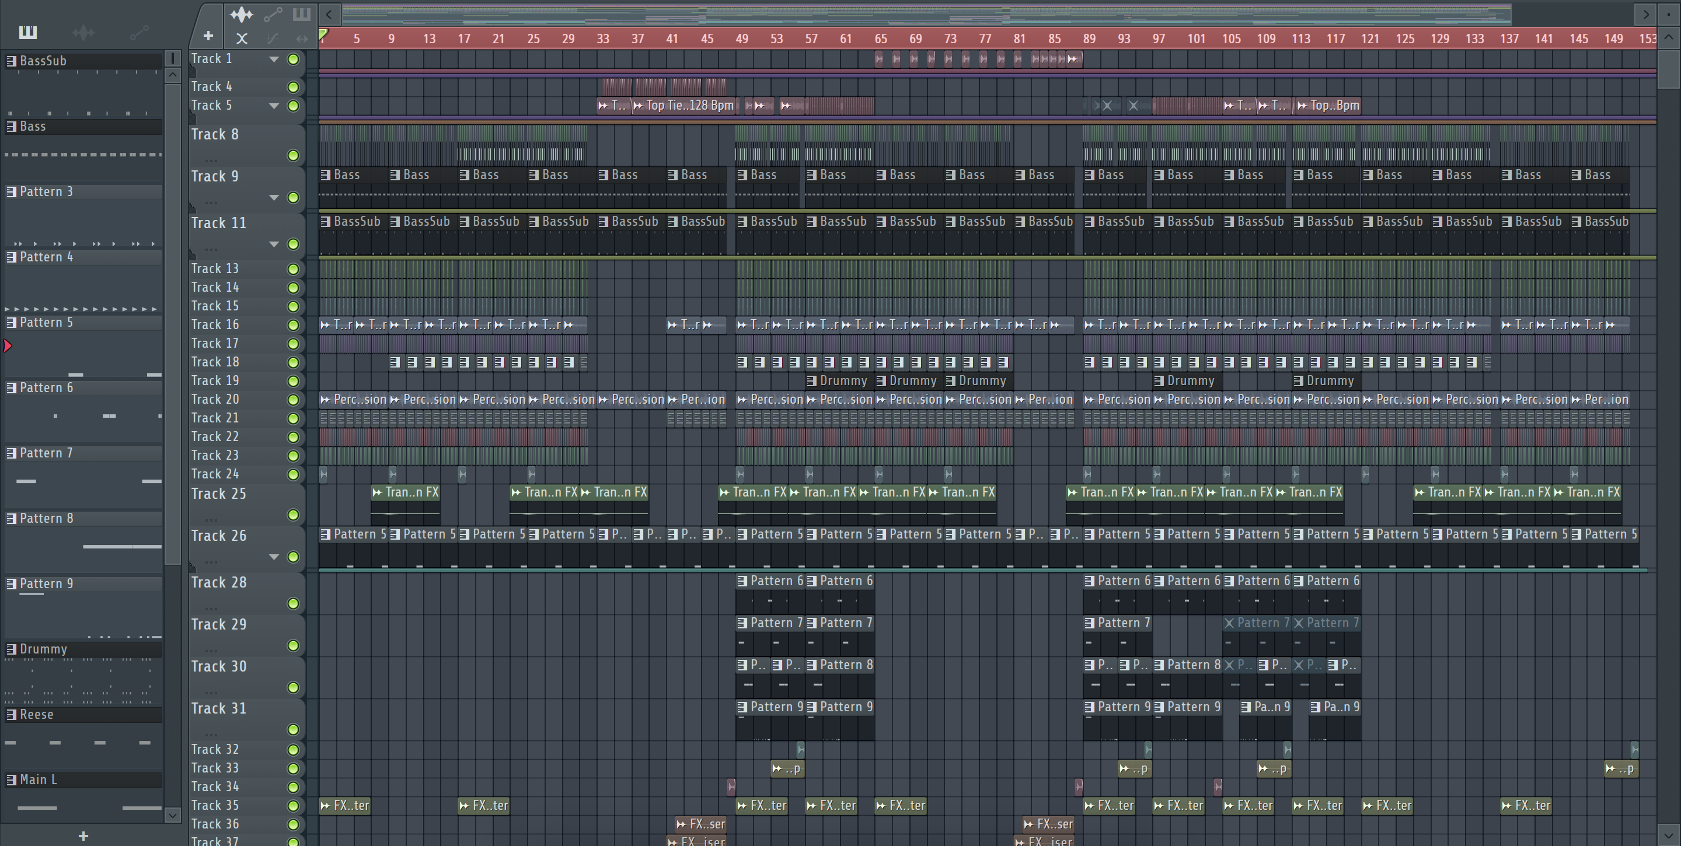The height and width of the screenshot is (846, 1681).
Task: Click the stretch arrows icon
Action: click(302, 39)
